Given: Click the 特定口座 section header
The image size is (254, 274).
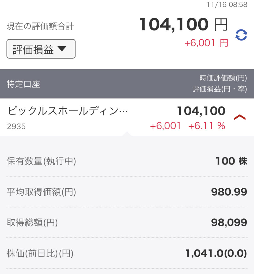Looking at the screenshot, I should pyautogui.click(x=23, y=84).
